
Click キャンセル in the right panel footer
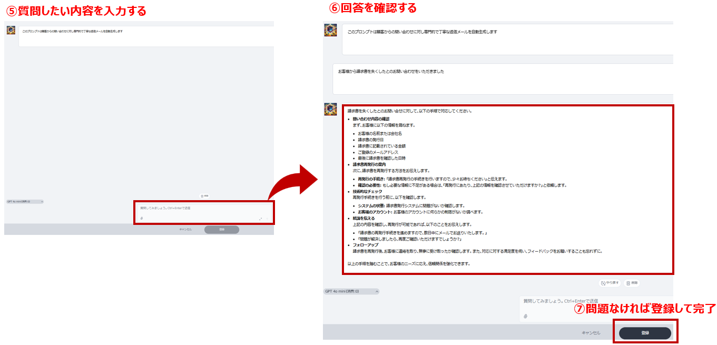pyautogui.click(x=591, y=331)
